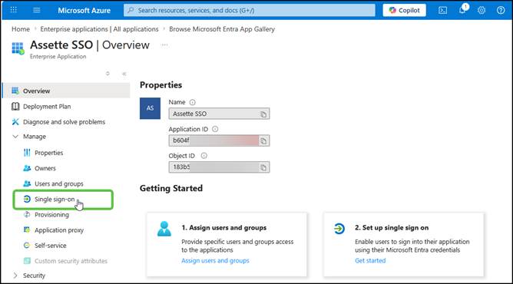Viewport: 513px width, 284px height.
Task: Copy the Name field value
Action: [x=263, y=114]
